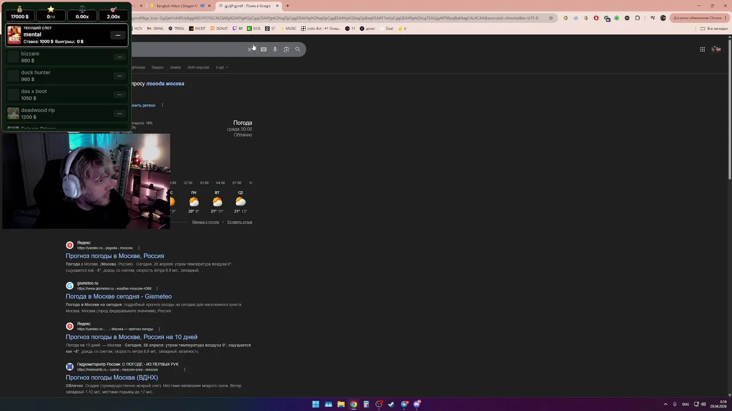This screenshot has height=411, width=732.
Task: Open the DONAT bookmark
Action: (219, 28)
